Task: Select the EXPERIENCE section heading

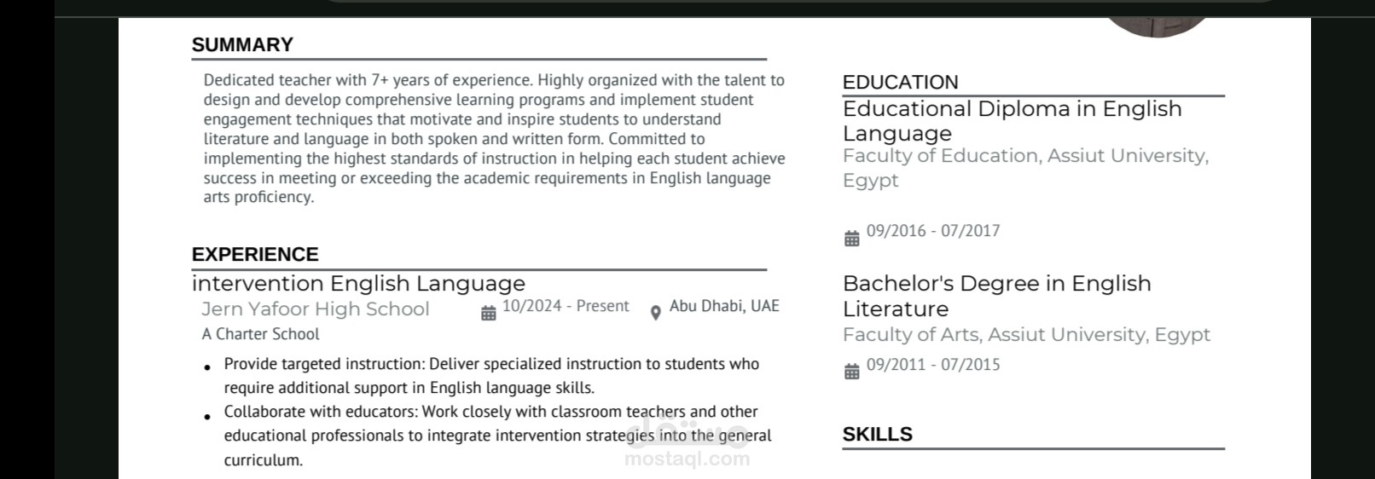Action: click(x=255, y=255)
